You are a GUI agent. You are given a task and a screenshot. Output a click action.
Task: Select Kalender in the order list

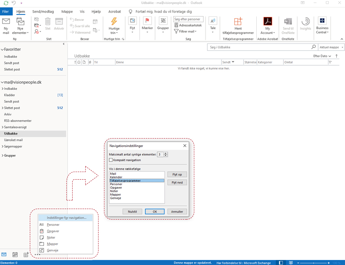click(x=137, y=177)
